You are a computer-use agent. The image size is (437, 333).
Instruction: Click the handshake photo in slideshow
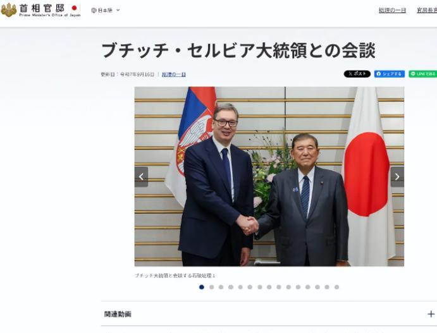point(269,176)
